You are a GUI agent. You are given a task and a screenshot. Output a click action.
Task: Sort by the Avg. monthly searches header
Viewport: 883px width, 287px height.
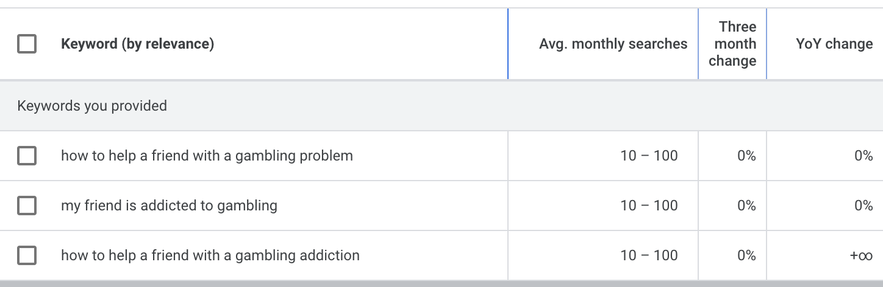coord(613,44)
